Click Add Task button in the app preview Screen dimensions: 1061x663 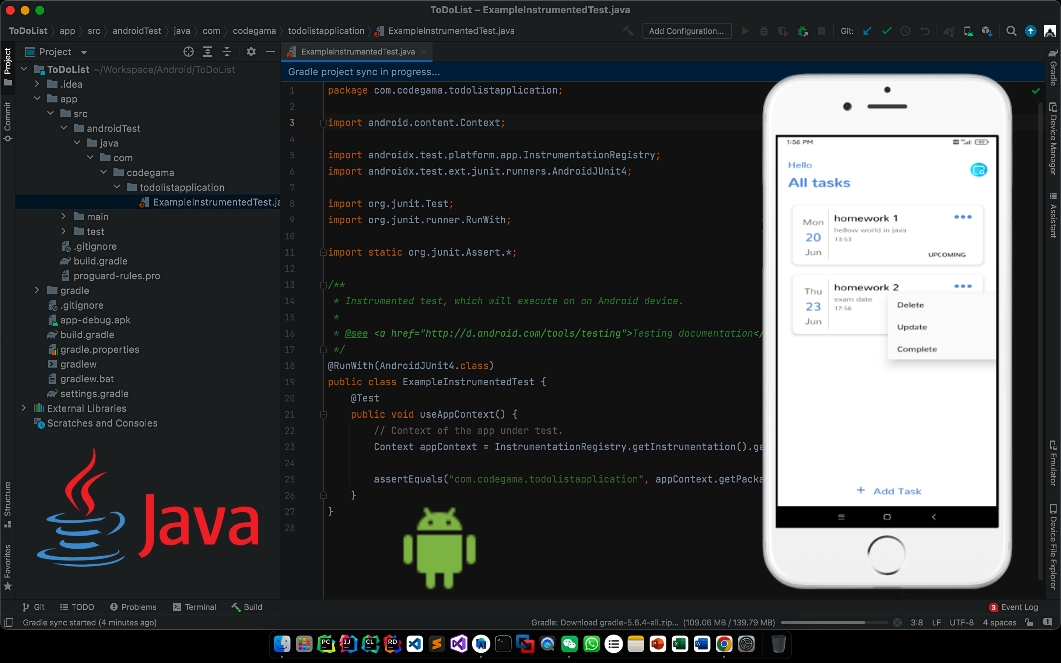(x=887, y=490)
